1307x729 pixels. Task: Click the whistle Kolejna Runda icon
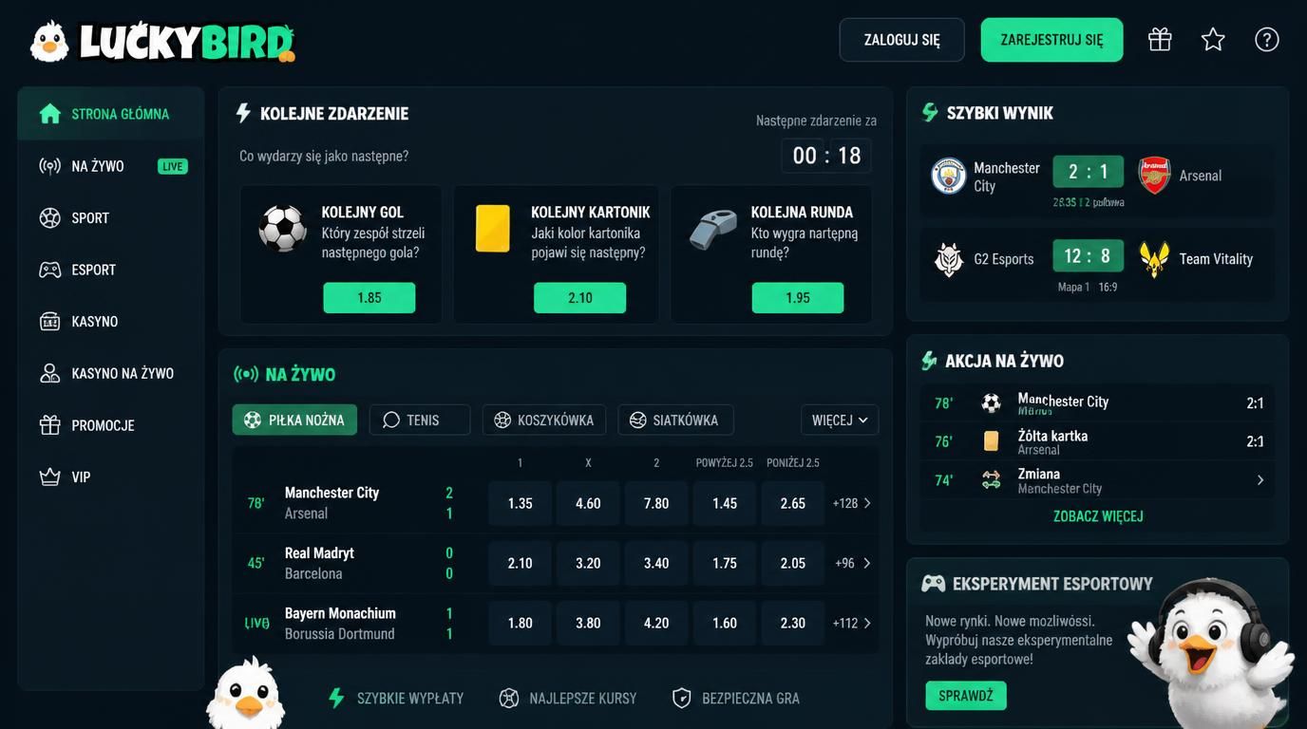coord(712,229)
